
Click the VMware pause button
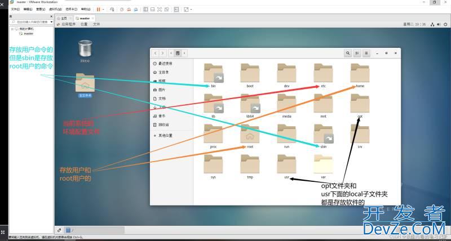click(x=98, y=10)
